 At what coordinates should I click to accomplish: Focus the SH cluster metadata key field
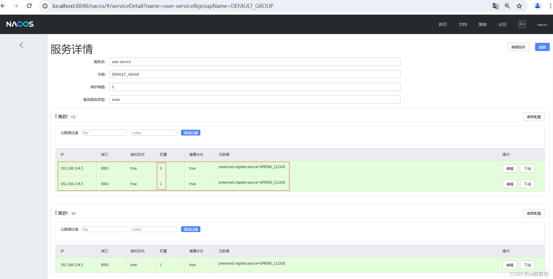click(x=104, y=229)
